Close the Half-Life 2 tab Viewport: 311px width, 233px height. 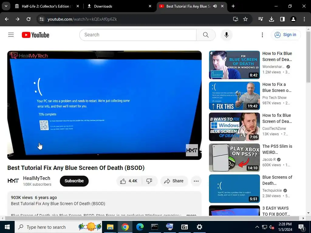point(78,6)
